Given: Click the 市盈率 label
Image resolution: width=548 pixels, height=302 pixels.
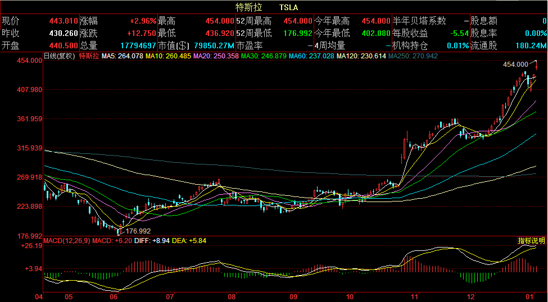Looking at the screenshot, I should pyautogui.click(x=250, y=45).
